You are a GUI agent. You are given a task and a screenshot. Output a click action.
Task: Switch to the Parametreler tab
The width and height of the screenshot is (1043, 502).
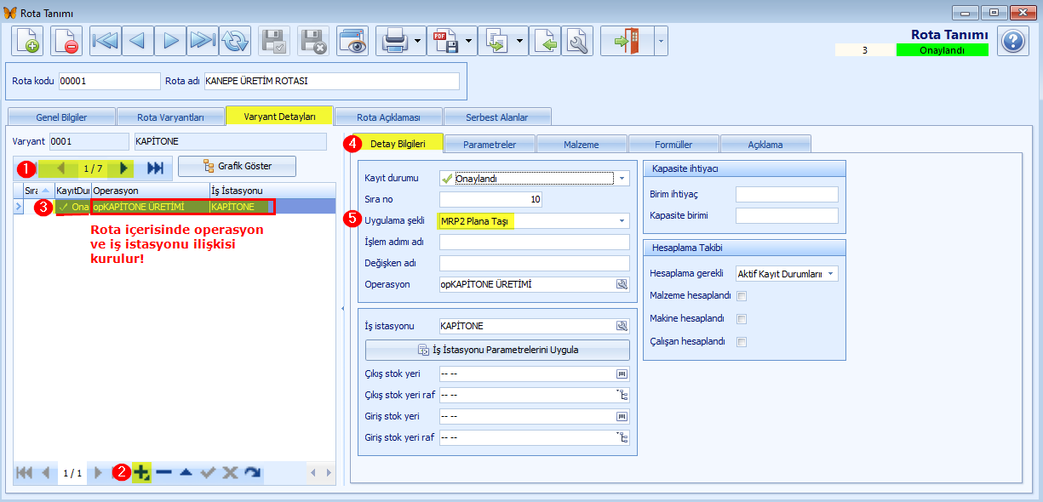(x=490, y=144)
